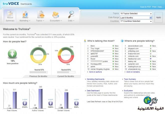Click the green plus next to secondcitizen.com
165x114 pixels.
(x=150, y=46)
